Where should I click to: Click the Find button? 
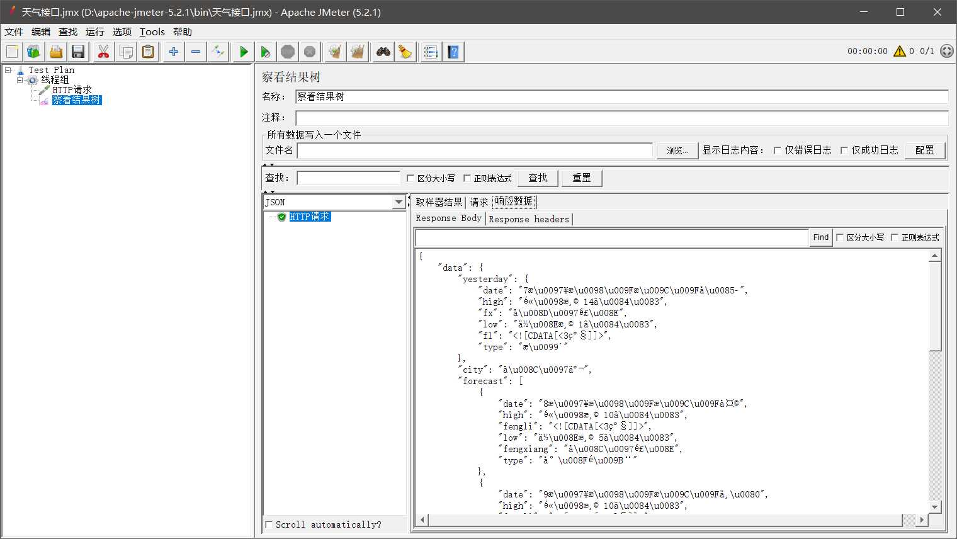(821, 237)
